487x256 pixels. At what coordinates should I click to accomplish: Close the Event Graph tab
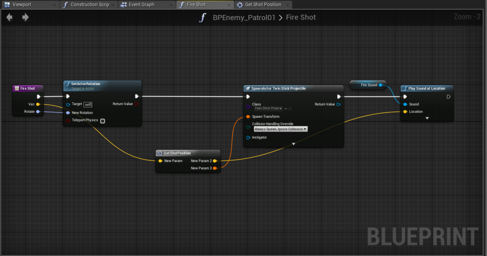(x=171, y=5)
